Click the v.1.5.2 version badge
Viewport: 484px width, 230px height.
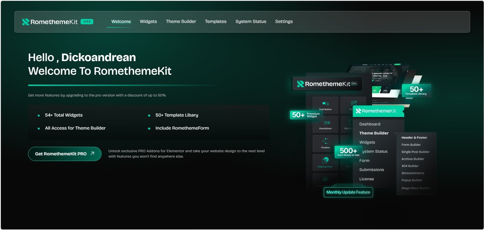[x=87, y=22]
